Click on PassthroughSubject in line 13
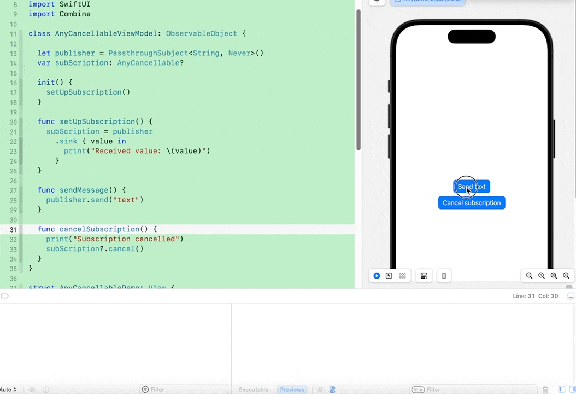The width and height of the screenshot is (576, 394). point(149,53)
